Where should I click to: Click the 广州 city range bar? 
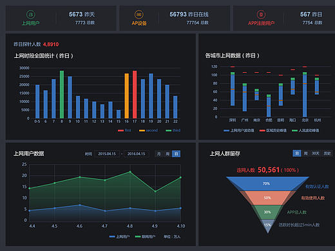(x=245, y=97)
